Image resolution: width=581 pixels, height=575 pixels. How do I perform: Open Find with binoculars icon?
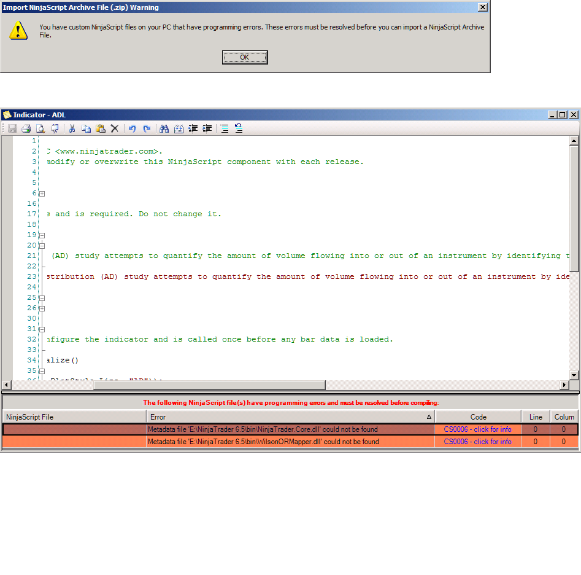(164, 129)
